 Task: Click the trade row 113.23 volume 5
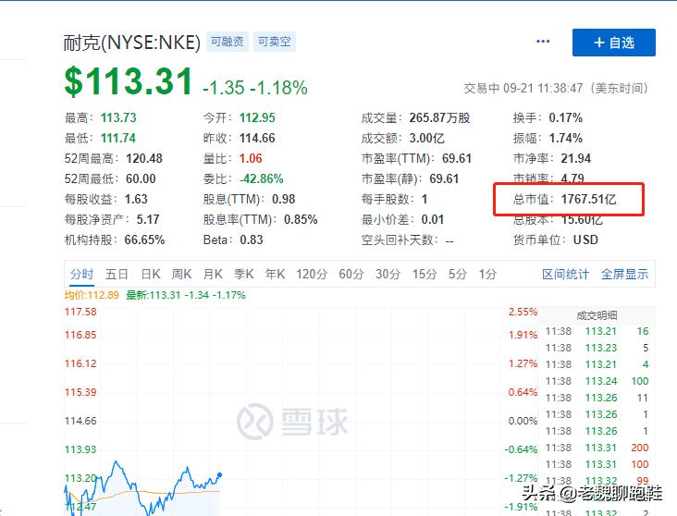(597, 348)
